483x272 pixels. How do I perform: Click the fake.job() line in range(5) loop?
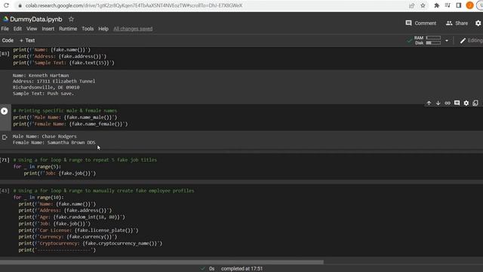60,173
